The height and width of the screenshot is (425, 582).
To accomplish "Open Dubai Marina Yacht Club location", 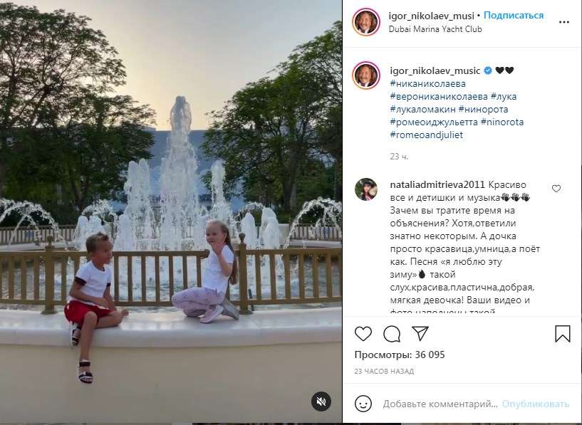I will click(x=435, y=29).
